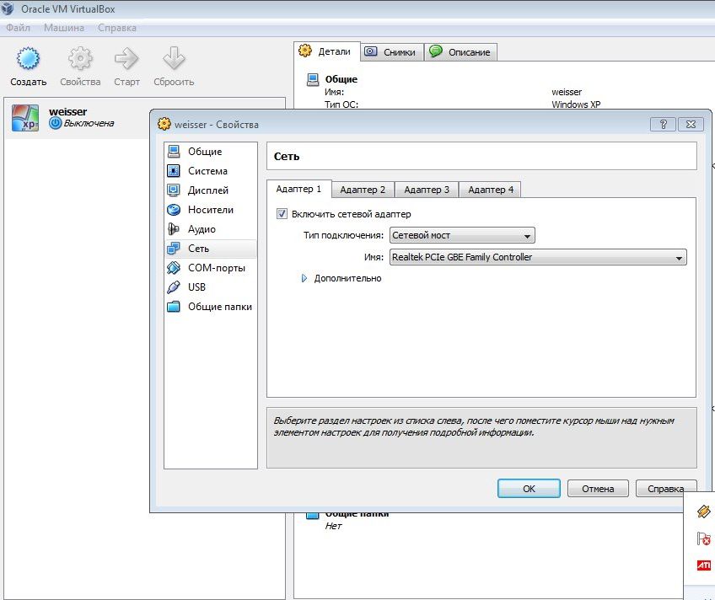Open the Справка menu in menu bar
The image size is (715, 600).
coord(116,28)
